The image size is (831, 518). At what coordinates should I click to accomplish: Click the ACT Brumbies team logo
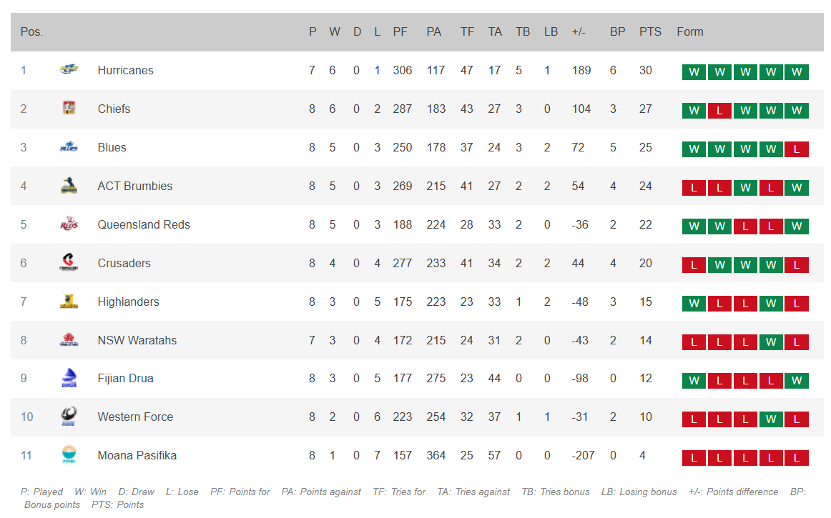click(x=69, y=186)
